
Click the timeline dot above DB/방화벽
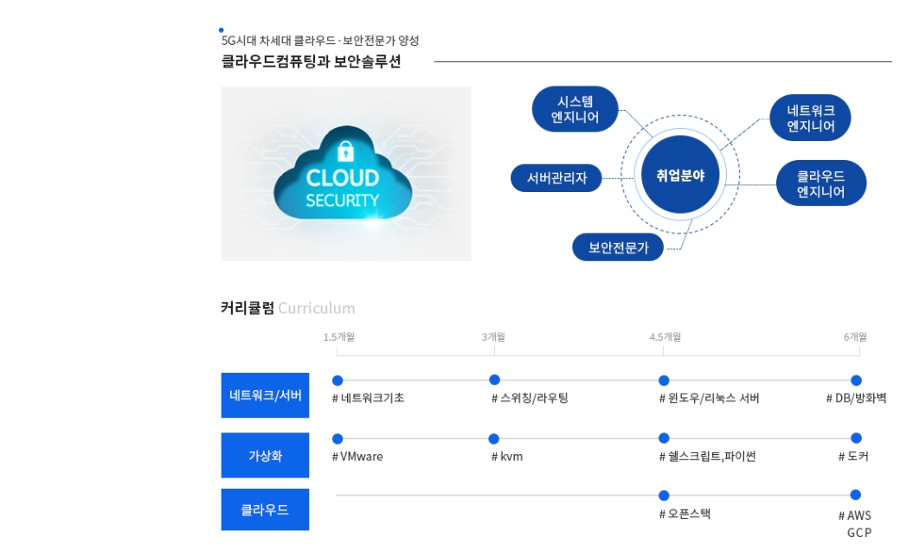tap(856, 381)
